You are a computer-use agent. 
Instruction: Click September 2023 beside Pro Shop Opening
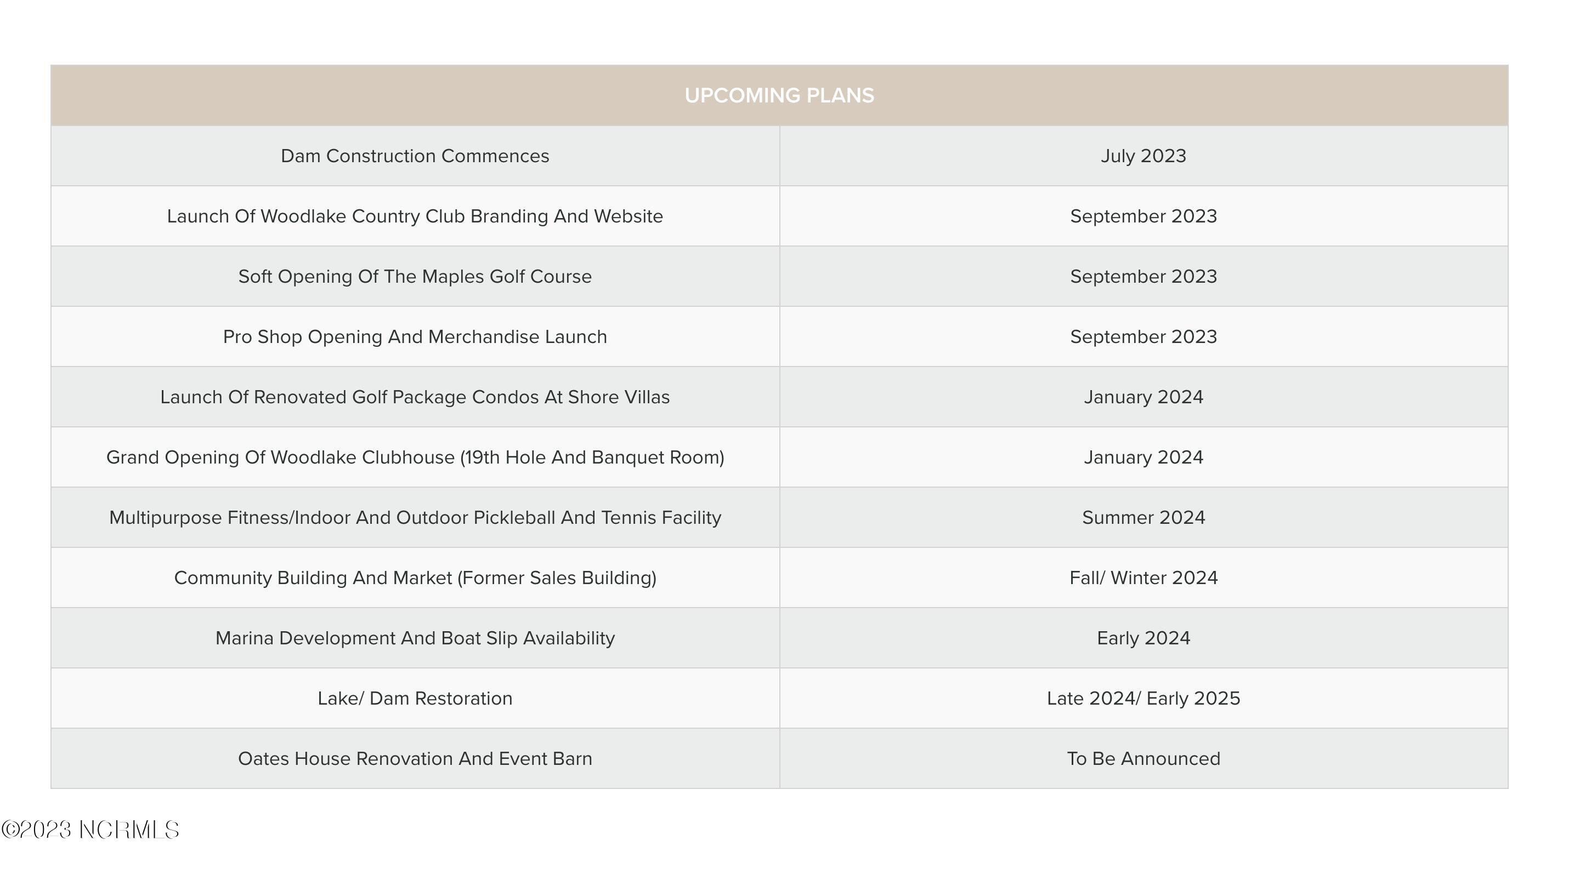[1143, 337]
